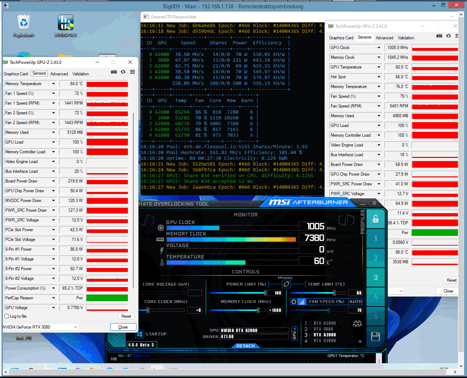This screenshot has width=467, height=378.
Task: Click Reset button in right GPU-Z
Action: point(451,280)
